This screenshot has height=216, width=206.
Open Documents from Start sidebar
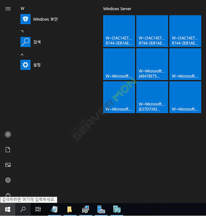(8, 150)
